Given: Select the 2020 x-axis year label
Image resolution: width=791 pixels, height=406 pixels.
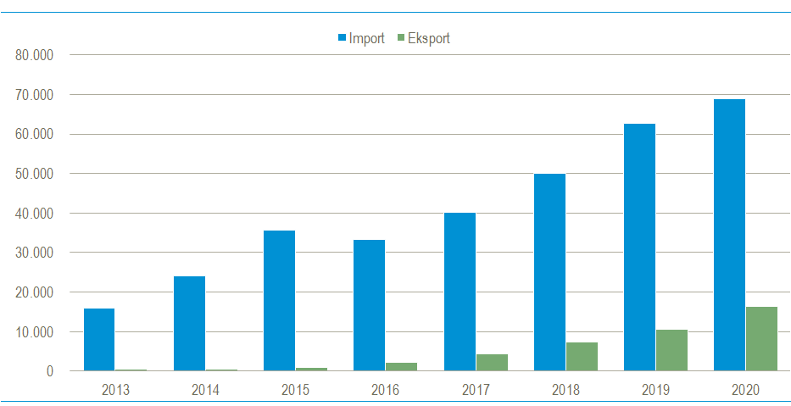Looking at the screenshot, I should [x=745, y=389].
